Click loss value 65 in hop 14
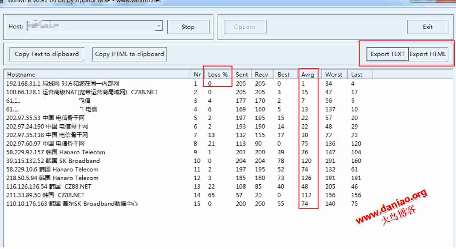456x249 pixels. pyautogui.click(x=211, y=195)
